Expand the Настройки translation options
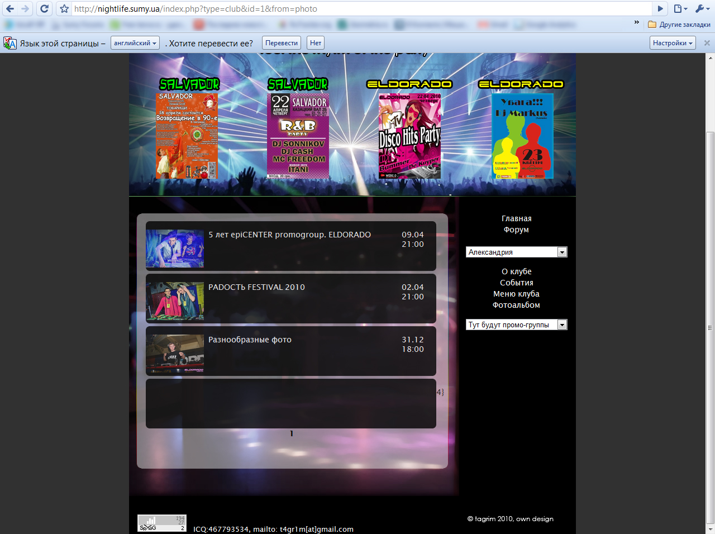Screen dimensions: 715x534 (x=673, y=43)
